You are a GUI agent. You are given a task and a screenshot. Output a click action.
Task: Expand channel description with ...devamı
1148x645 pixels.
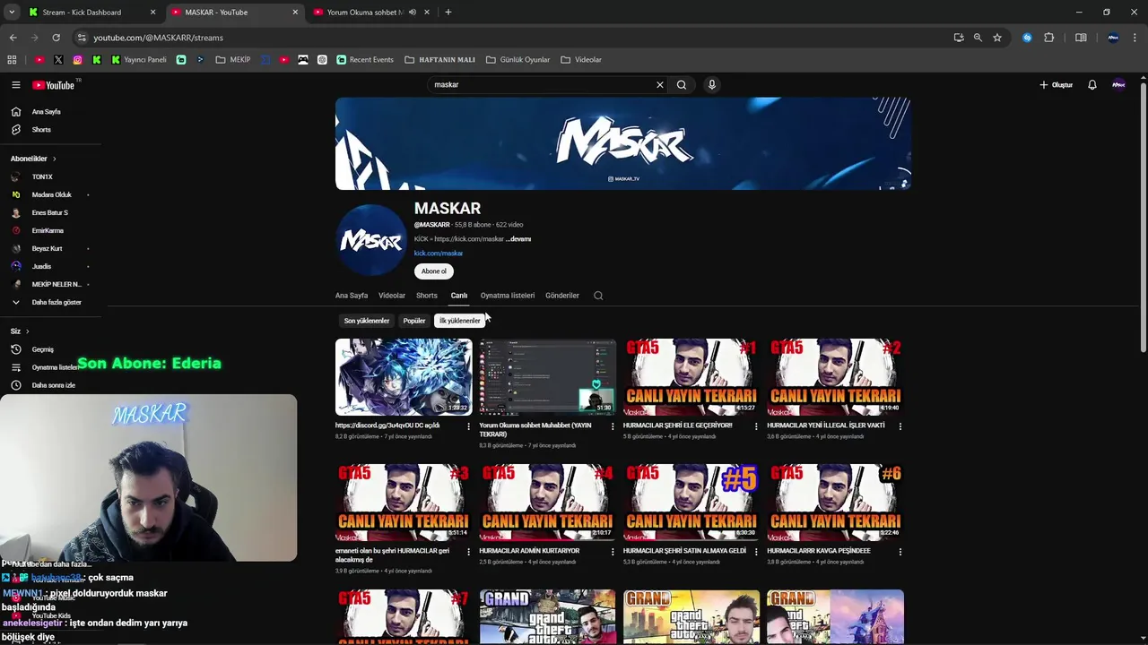click(519, 239)
